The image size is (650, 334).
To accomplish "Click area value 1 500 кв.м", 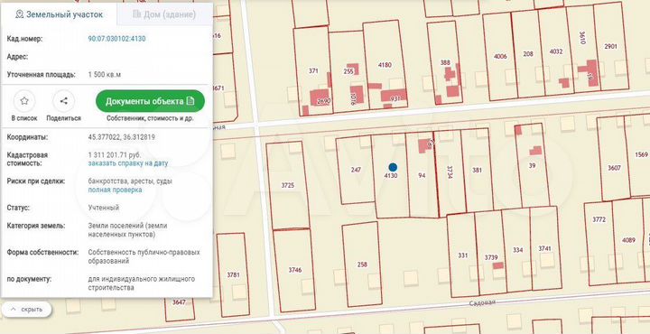I will pyautogui.click(x=105, y=75).
